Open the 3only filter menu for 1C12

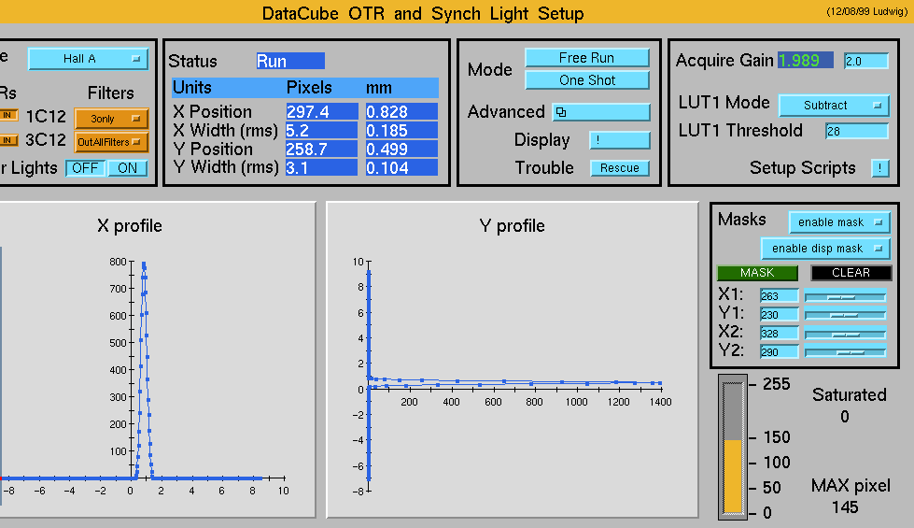[x=111, y=119]
